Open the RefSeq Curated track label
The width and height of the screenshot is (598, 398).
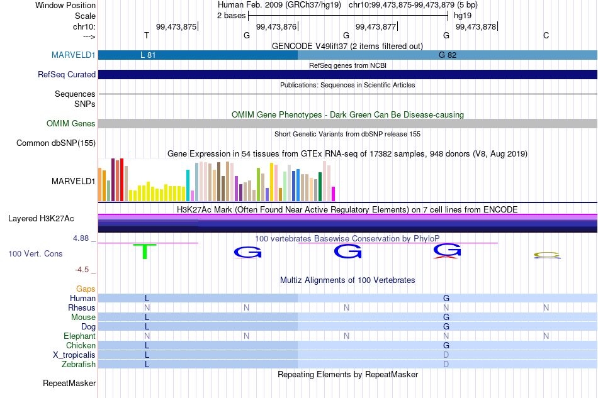tap(66, 74)
